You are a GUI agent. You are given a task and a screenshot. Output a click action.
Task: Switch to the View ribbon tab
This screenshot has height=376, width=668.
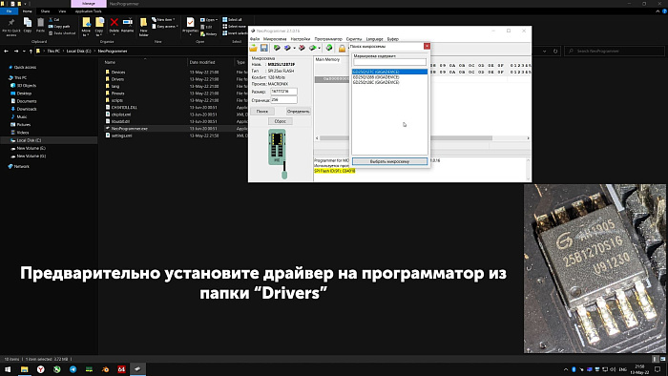(x=62, y=11)
